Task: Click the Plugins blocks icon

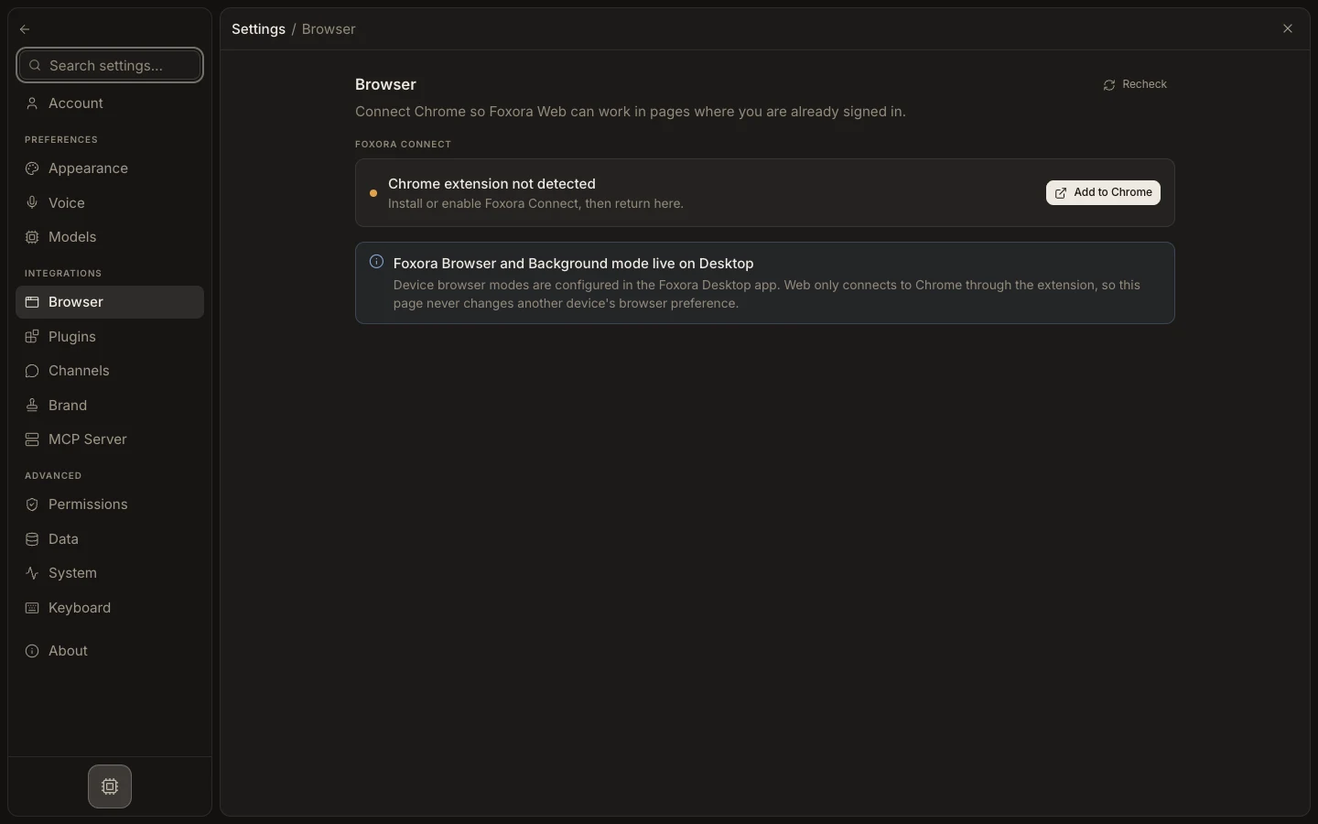Action: click(x=32, y=337)
